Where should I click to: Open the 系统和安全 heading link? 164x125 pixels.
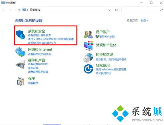pos(37,31)
